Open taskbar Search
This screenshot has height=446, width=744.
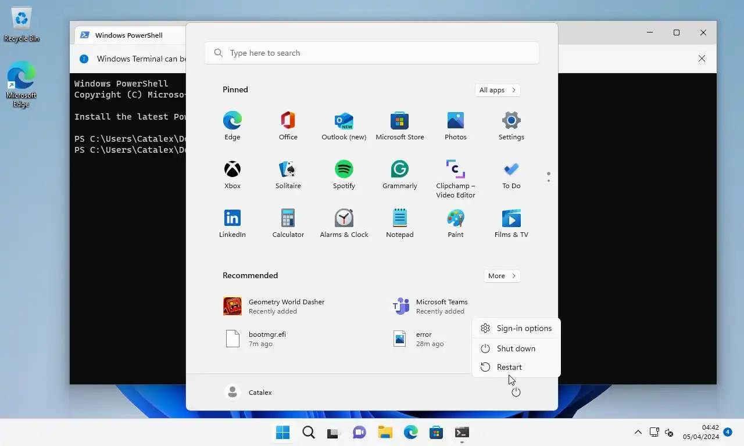(309, 433)
